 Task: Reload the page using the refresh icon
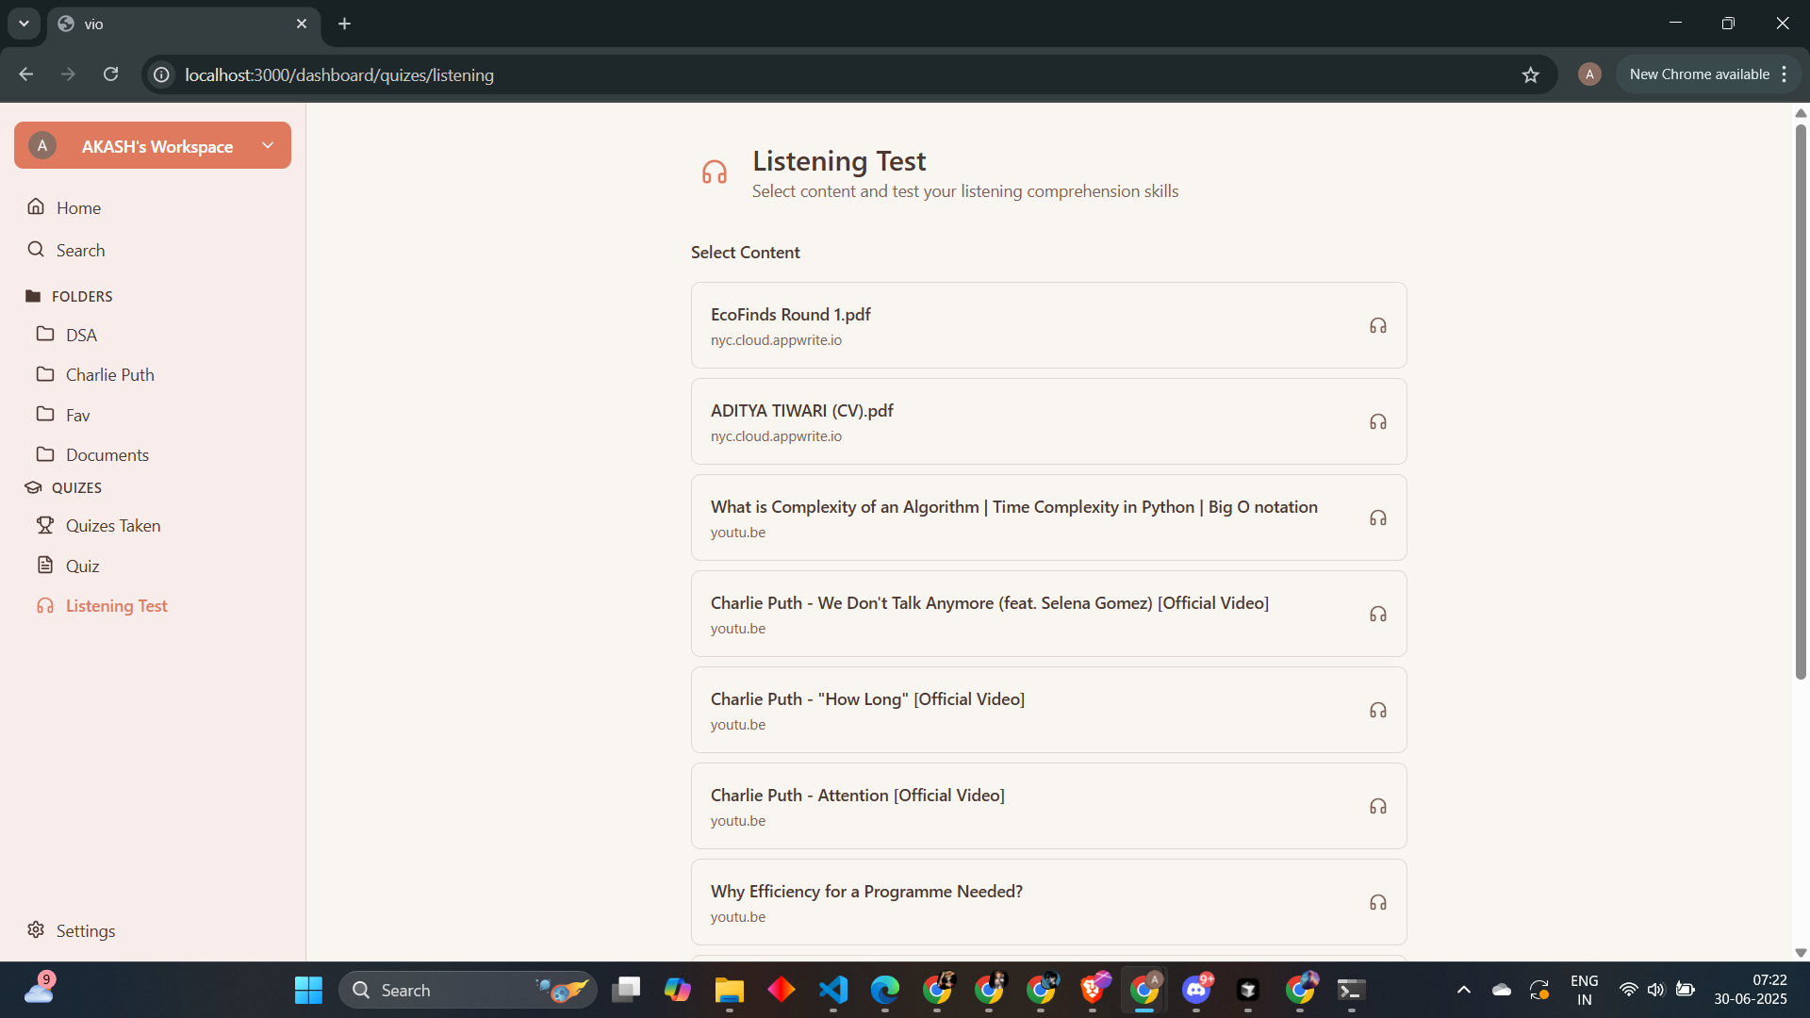pos(110,74)
